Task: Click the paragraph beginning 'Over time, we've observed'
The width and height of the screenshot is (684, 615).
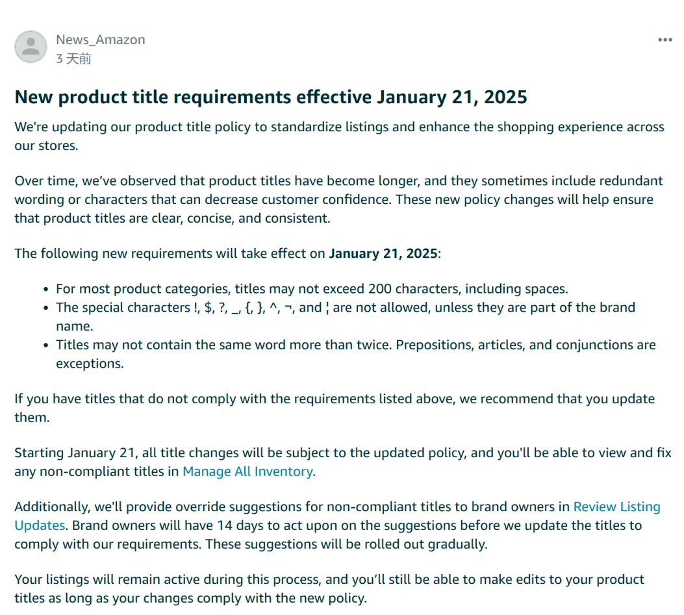Action: pyautogui.click(x=338, y=199)
